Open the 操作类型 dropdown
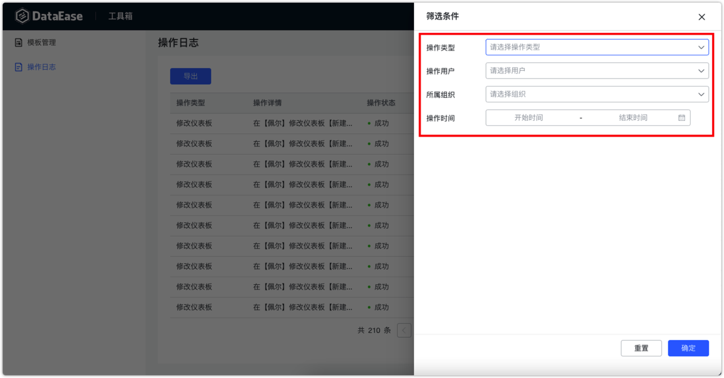Viewport: 724px width, 378px height. point(597,47)
